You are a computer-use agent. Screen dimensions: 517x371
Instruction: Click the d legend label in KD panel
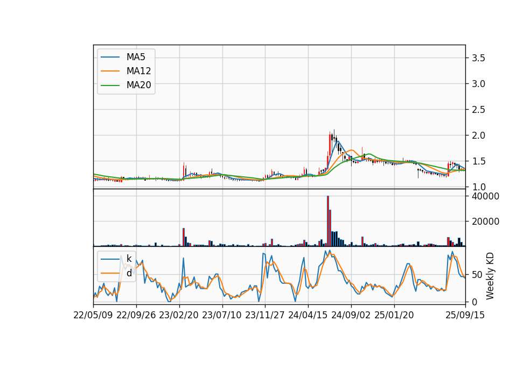point(129,273)
